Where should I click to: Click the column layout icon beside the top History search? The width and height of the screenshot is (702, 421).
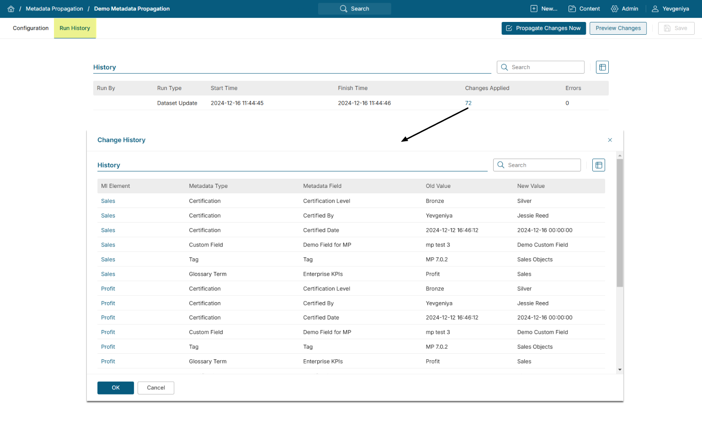click(602, 67)
